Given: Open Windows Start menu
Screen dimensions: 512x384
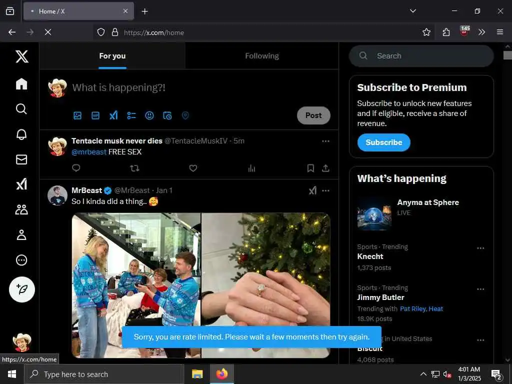Looking at the screenshot, I should coord(12,374).
